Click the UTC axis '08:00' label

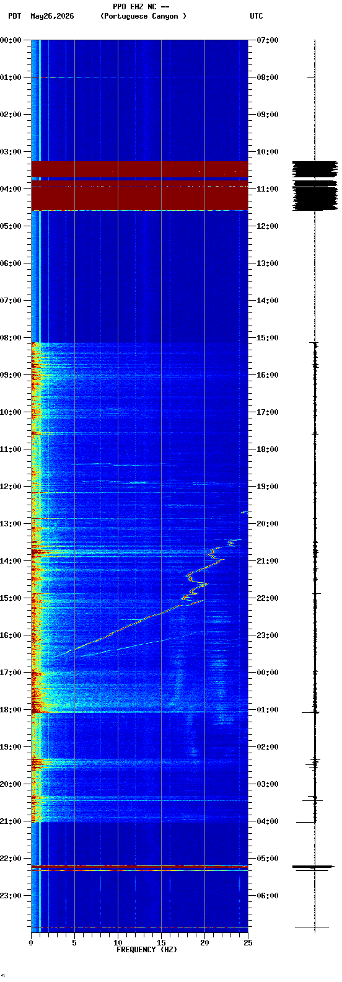(268, 77)
